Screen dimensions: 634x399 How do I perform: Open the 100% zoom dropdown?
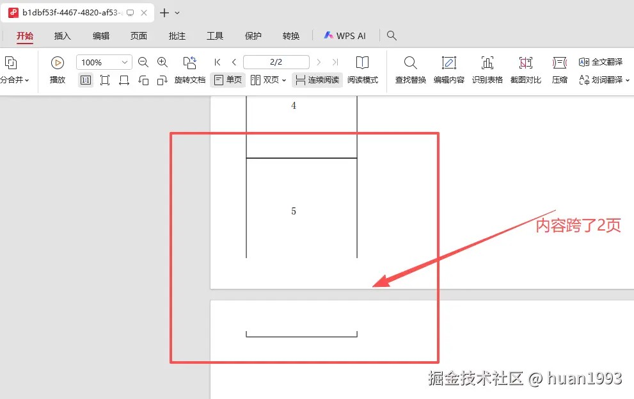125,62
